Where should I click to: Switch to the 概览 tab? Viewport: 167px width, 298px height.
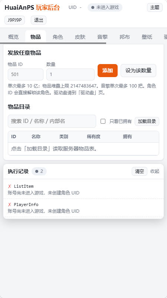13,37
